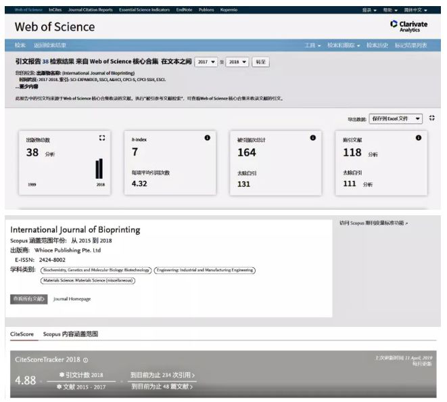
Task: Click the h-index value 7
Action: 135,152
